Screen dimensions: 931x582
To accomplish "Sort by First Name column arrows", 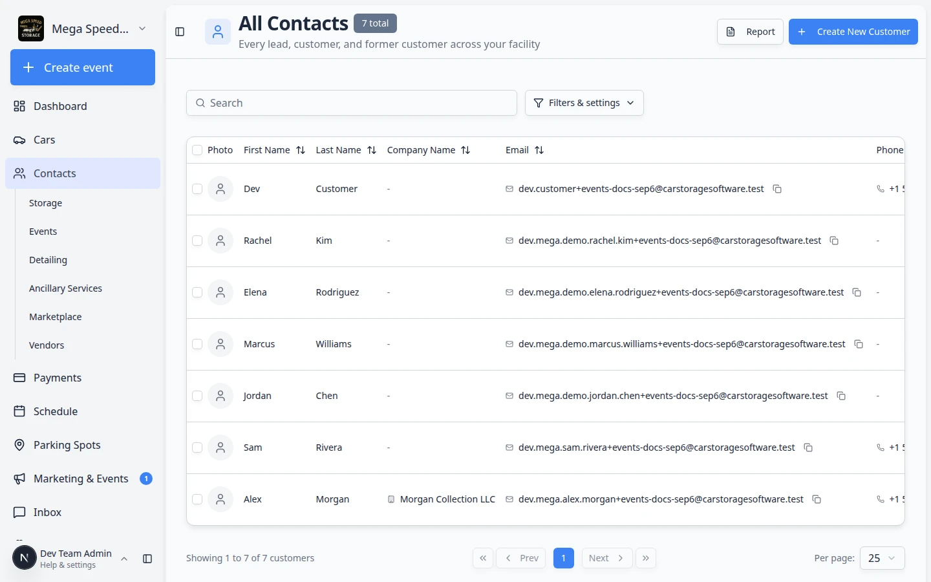I will (x=301, y=150).
